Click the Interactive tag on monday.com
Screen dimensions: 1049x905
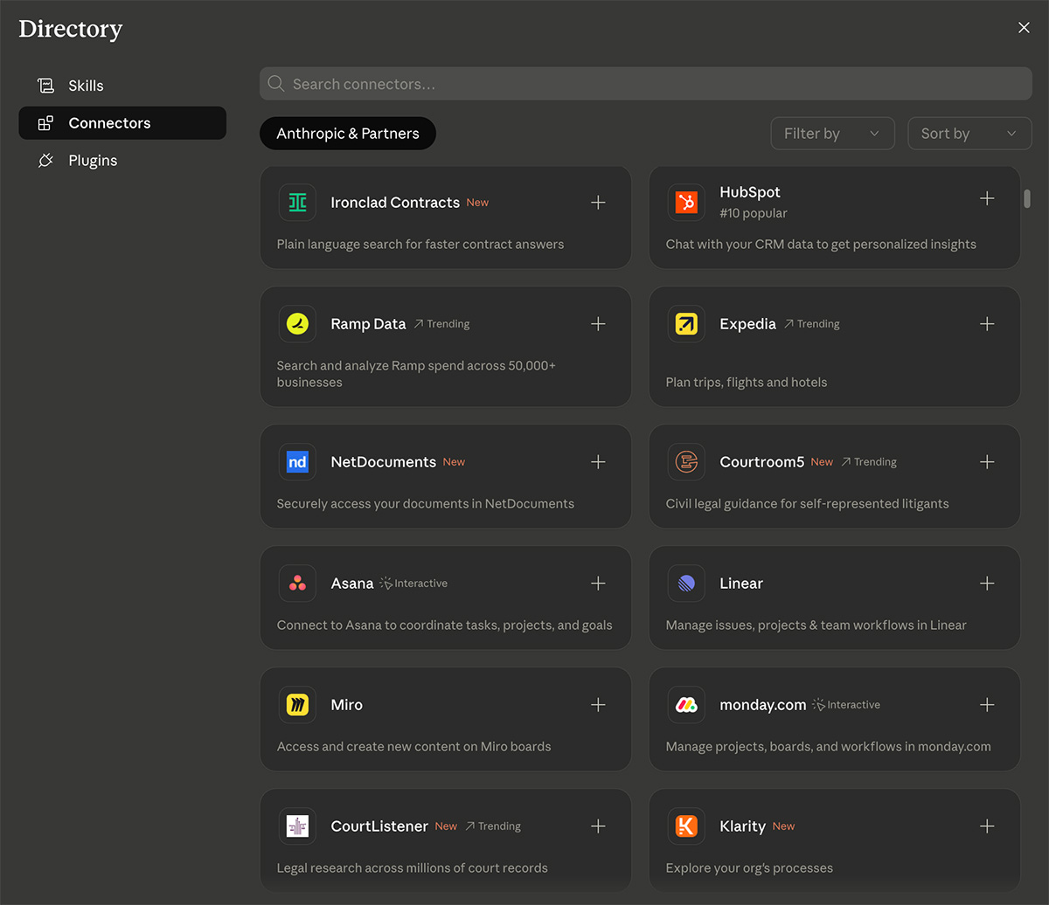pos(846,704)
